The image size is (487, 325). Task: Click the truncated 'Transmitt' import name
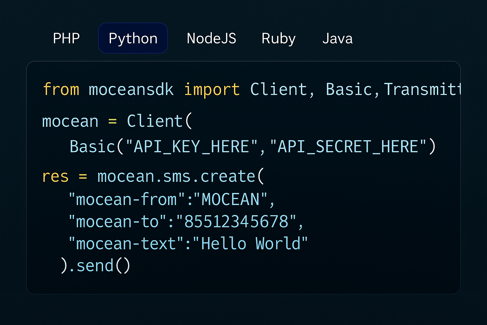point(422,89)
